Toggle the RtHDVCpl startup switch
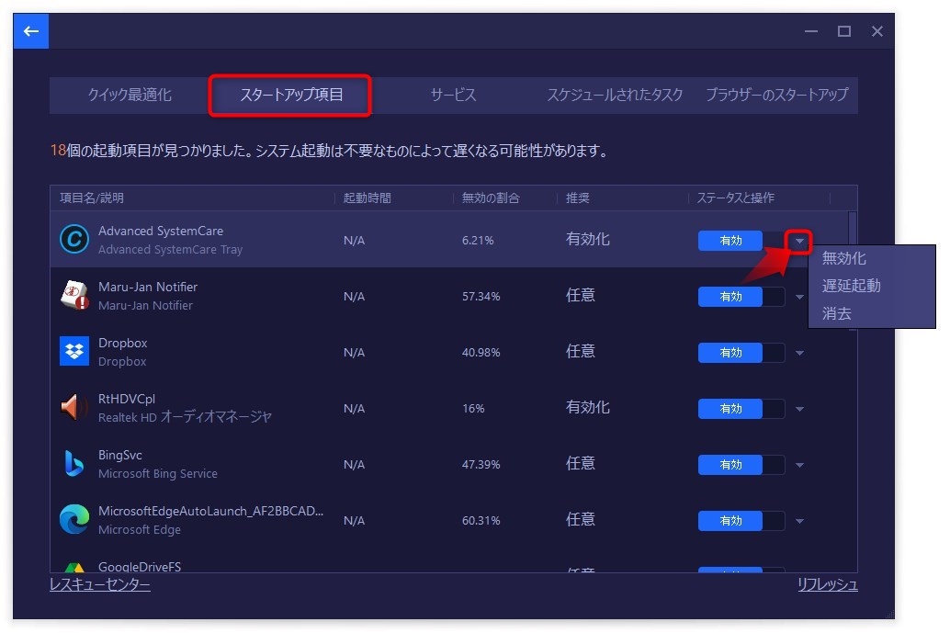This screenshot has width=950, height=633. click(x=741, y=408)
